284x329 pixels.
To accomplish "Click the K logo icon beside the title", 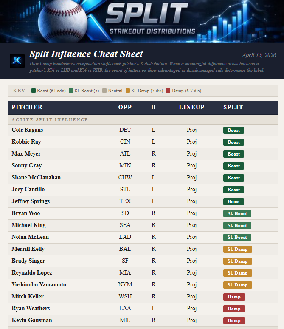I will point(17,61).
